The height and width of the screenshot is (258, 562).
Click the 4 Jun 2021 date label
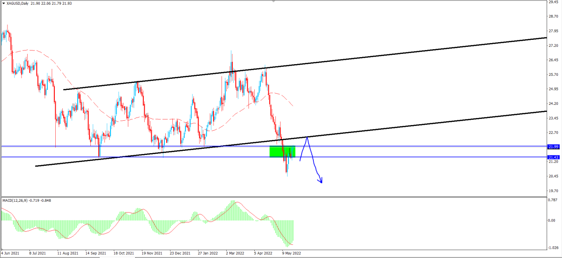[11, 253]
